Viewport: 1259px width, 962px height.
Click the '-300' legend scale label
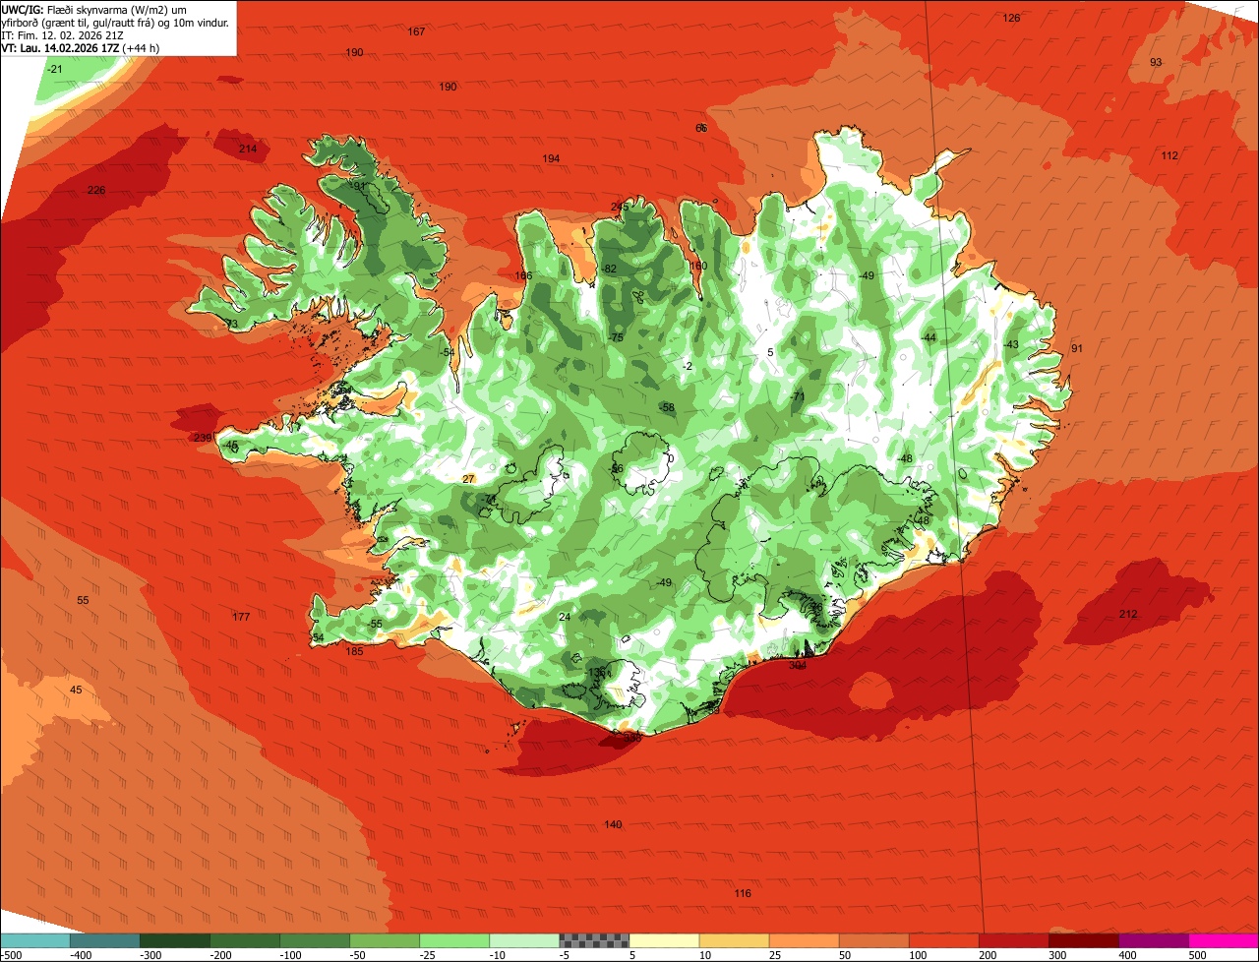(150, 954)
